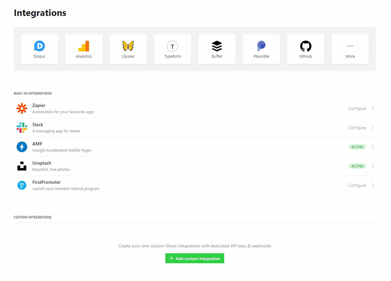Image resolution: width=391 pixels, height=281 pixels.
Task: Expand the Slack integration row chevron
Action: tap(372, 128)
